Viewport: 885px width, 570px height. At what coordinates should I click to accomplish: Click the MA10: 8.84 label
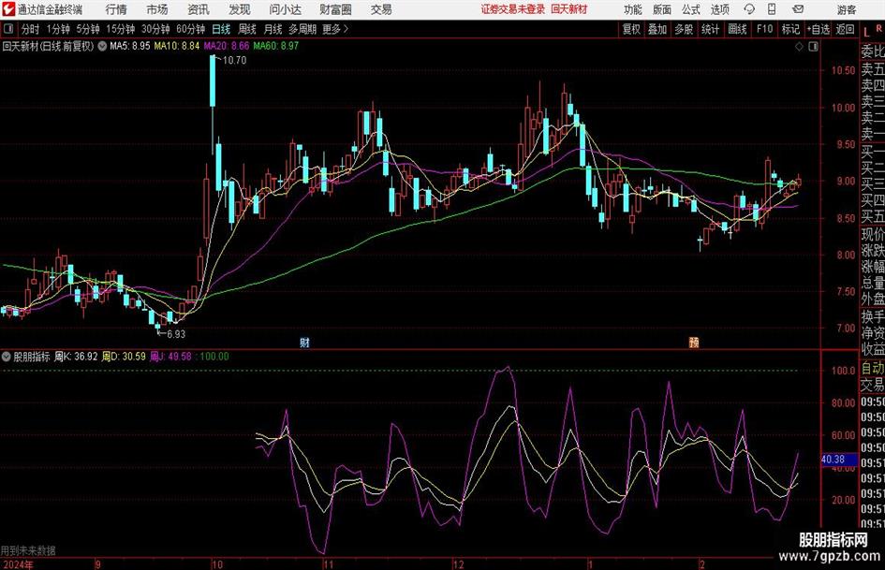pos(177,46)
